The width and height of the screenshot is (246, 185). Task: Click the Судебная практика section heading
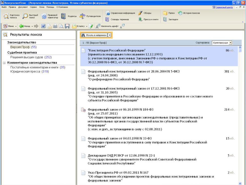click(x=22, y=52)
